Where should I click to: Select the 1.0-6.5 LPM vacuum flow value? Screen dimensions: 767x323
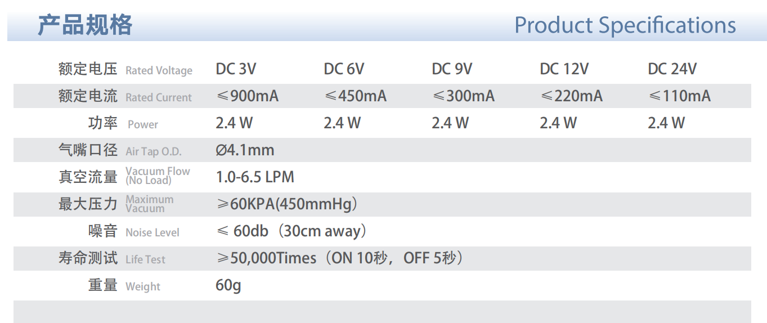[255, 177]
